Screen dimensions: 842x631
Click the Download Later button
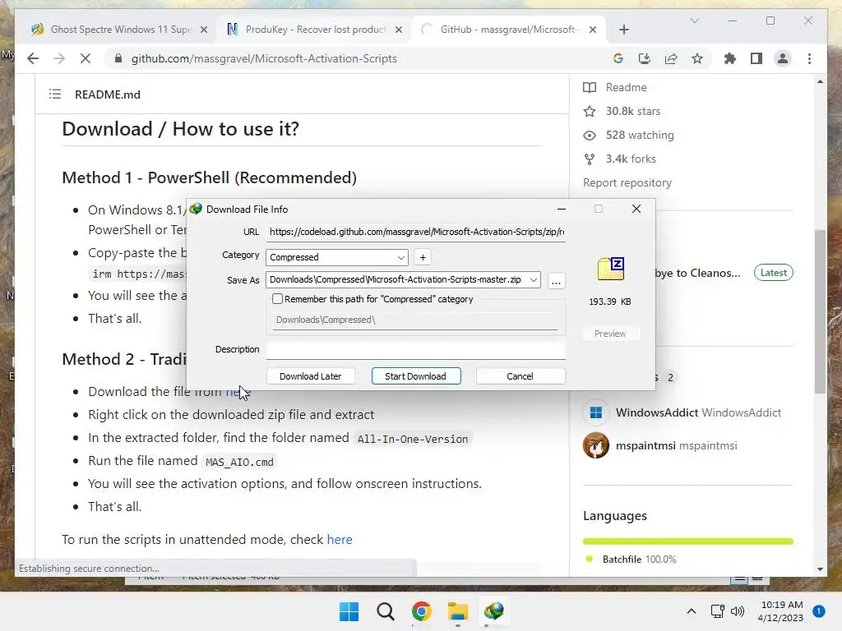tap(310, 376)
